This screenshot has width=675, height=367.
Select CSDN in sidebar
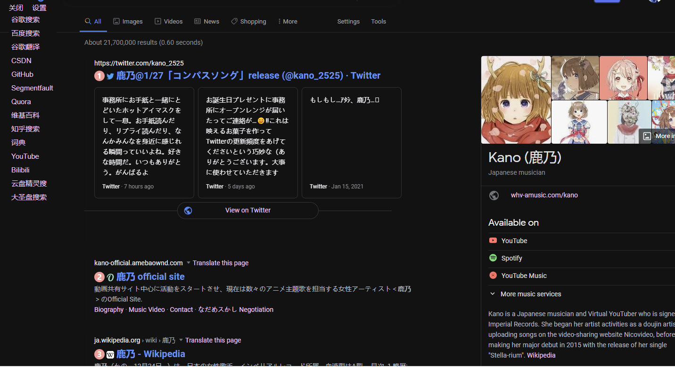[22, 61]
